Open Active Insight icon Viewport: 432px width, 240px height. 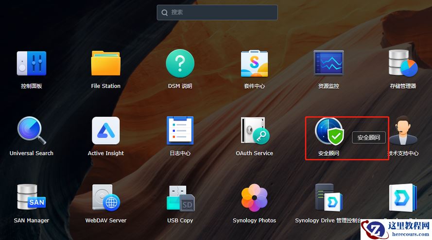tap(106, 130)
